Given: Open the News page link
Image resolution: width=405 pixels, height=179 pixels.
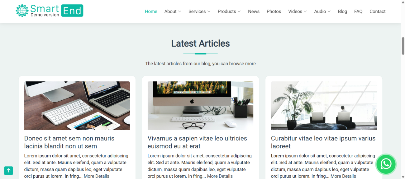Looking at the screenshot, I should tap(254, 11).
